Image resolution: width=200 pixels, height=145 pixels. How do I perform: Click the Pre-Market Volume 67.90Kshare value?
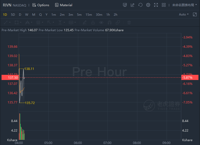click(x=114, y=30)
